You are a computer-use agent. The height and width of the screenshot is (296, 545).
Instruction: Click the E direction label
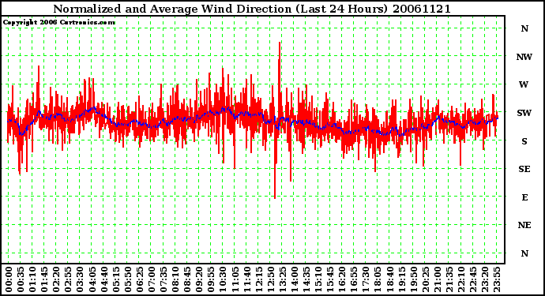click(524, 197)
